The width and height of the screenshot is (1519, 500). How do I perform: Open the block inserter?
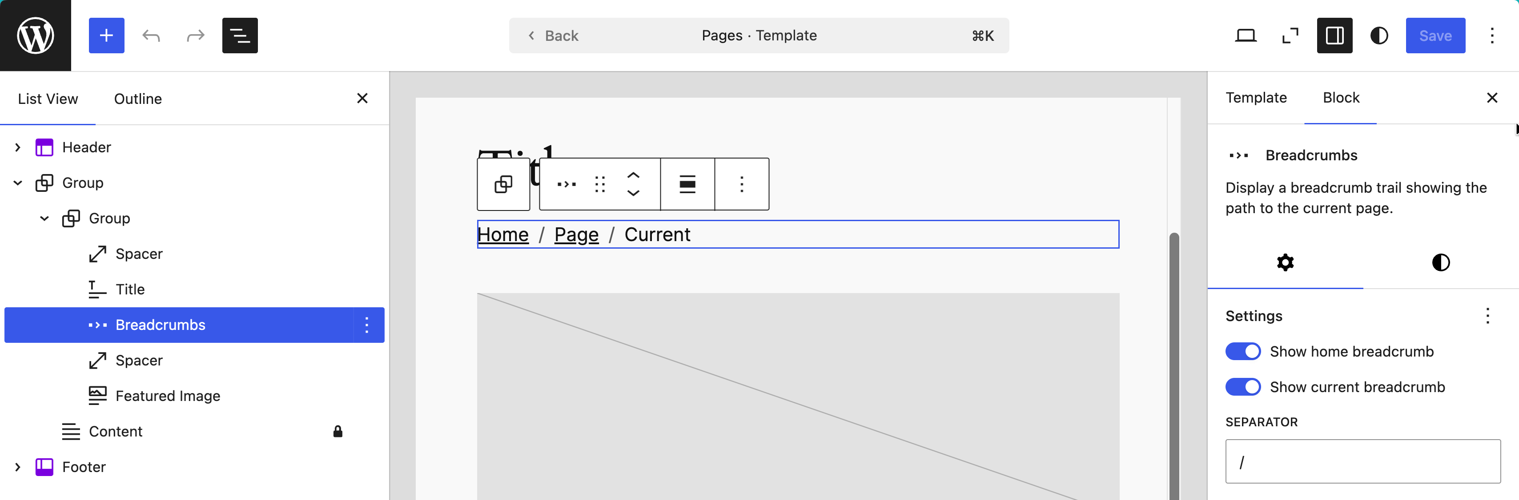[106, 36]
